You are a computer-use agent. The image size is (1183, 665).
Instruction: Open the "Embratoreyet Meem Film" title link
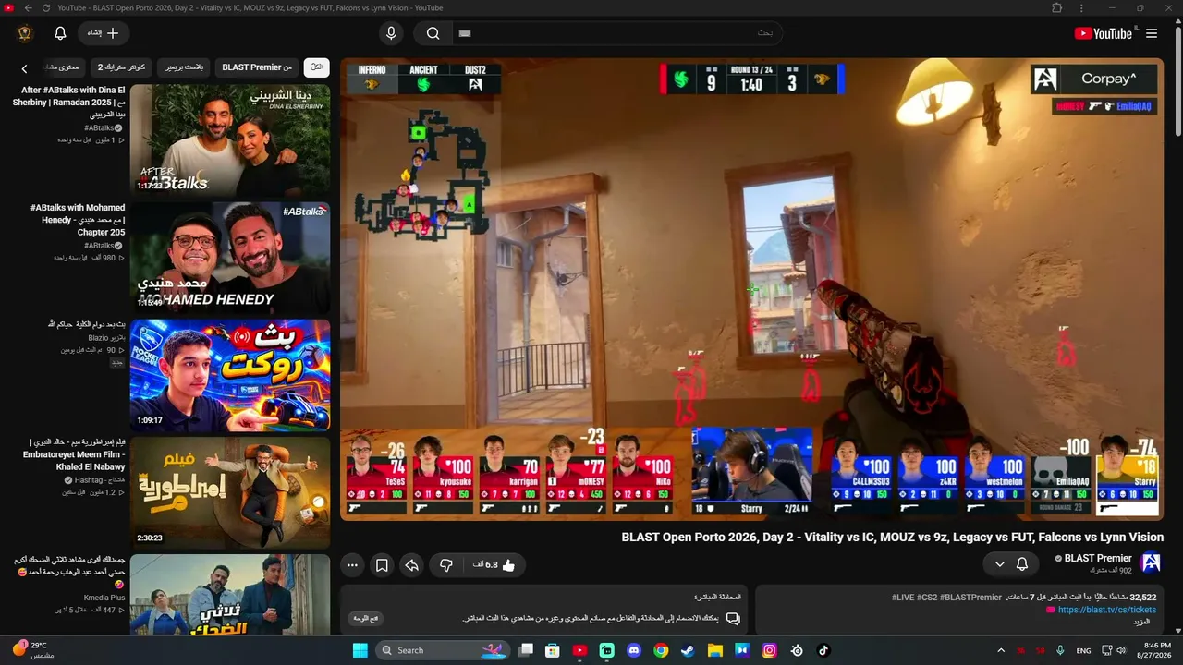tap(74, 454)
